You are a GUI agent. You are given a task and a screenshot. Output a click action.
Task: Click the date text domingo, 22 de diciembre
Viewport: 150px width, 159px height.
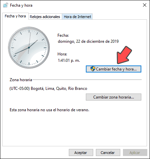(88, 41)
